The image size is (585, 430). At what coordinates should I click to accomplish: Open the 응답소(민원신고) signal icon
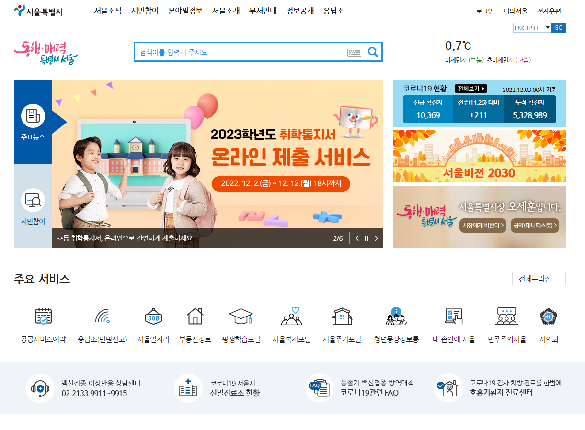[x=103, y=317]
